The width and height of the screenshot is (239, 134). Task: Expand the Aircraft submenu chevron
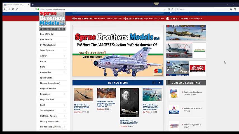click(x=65, y=56)
